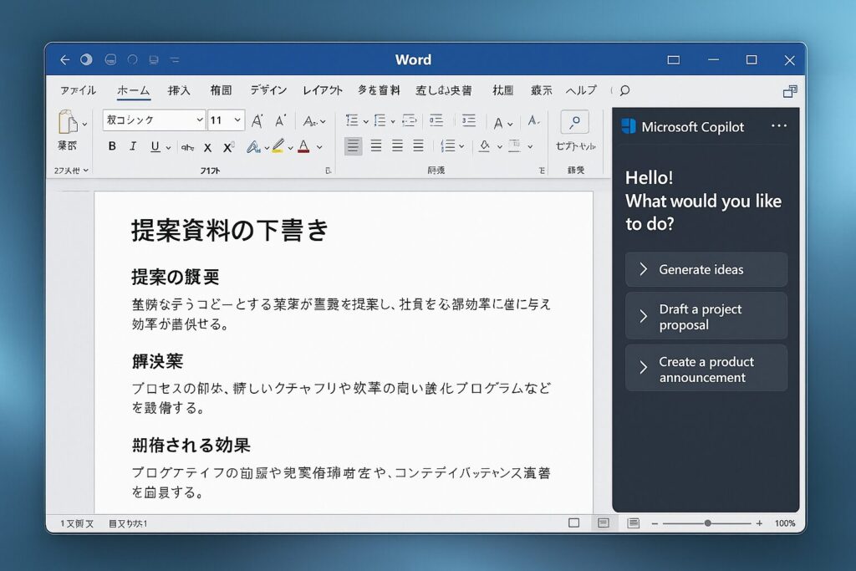The height and width of the screenshot is (571, 856).
Task: Switch to the ヘルプ tab
Action: pos(581,90)
